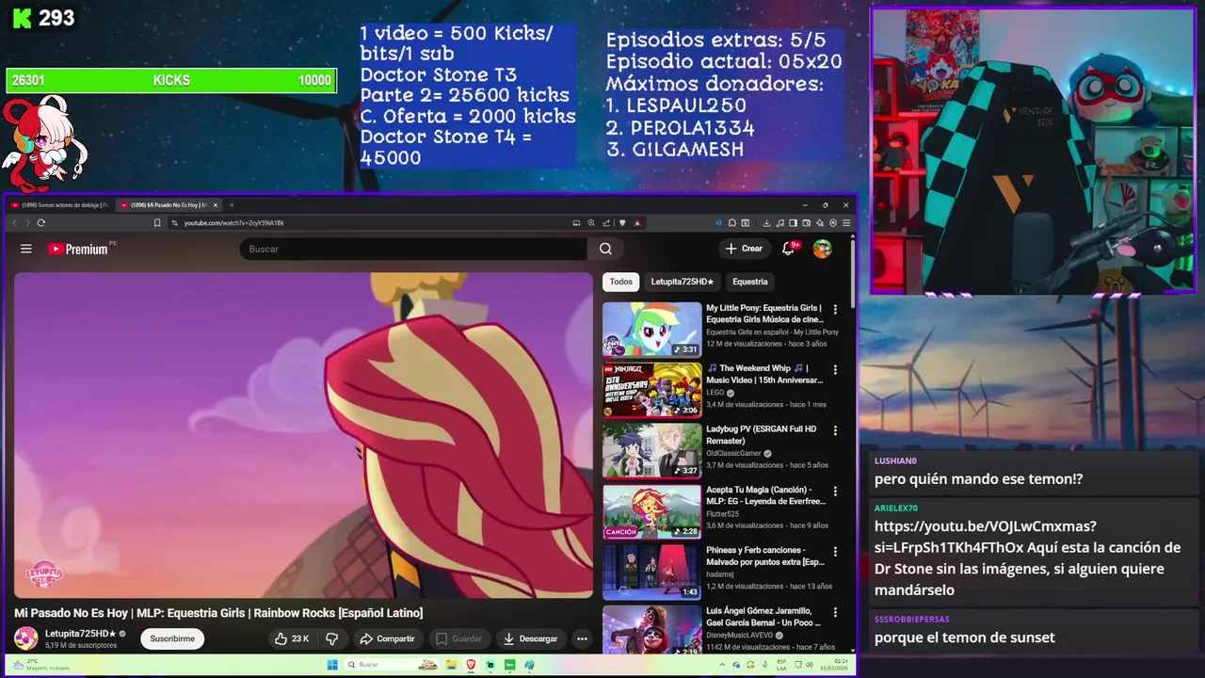Bookmark this page with the bookmark icon
Viewport: 1205px width, 678px height.
157,223
